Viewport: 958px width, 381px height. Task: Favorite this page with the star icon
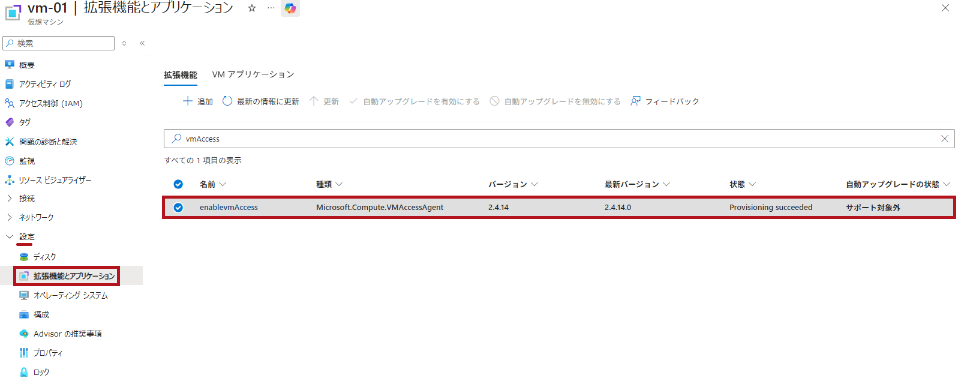click(x=252, y=8)
